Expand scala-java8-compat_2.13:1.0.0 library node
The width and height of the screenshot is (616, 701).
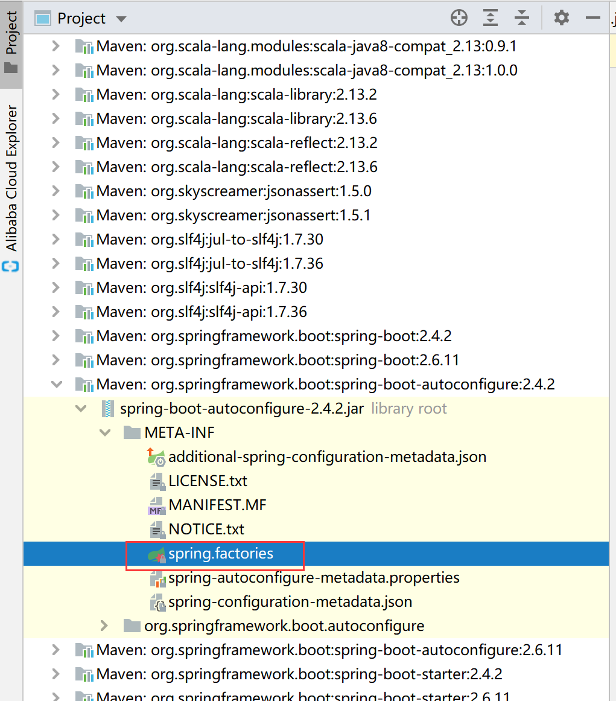[x=56, y=70]
